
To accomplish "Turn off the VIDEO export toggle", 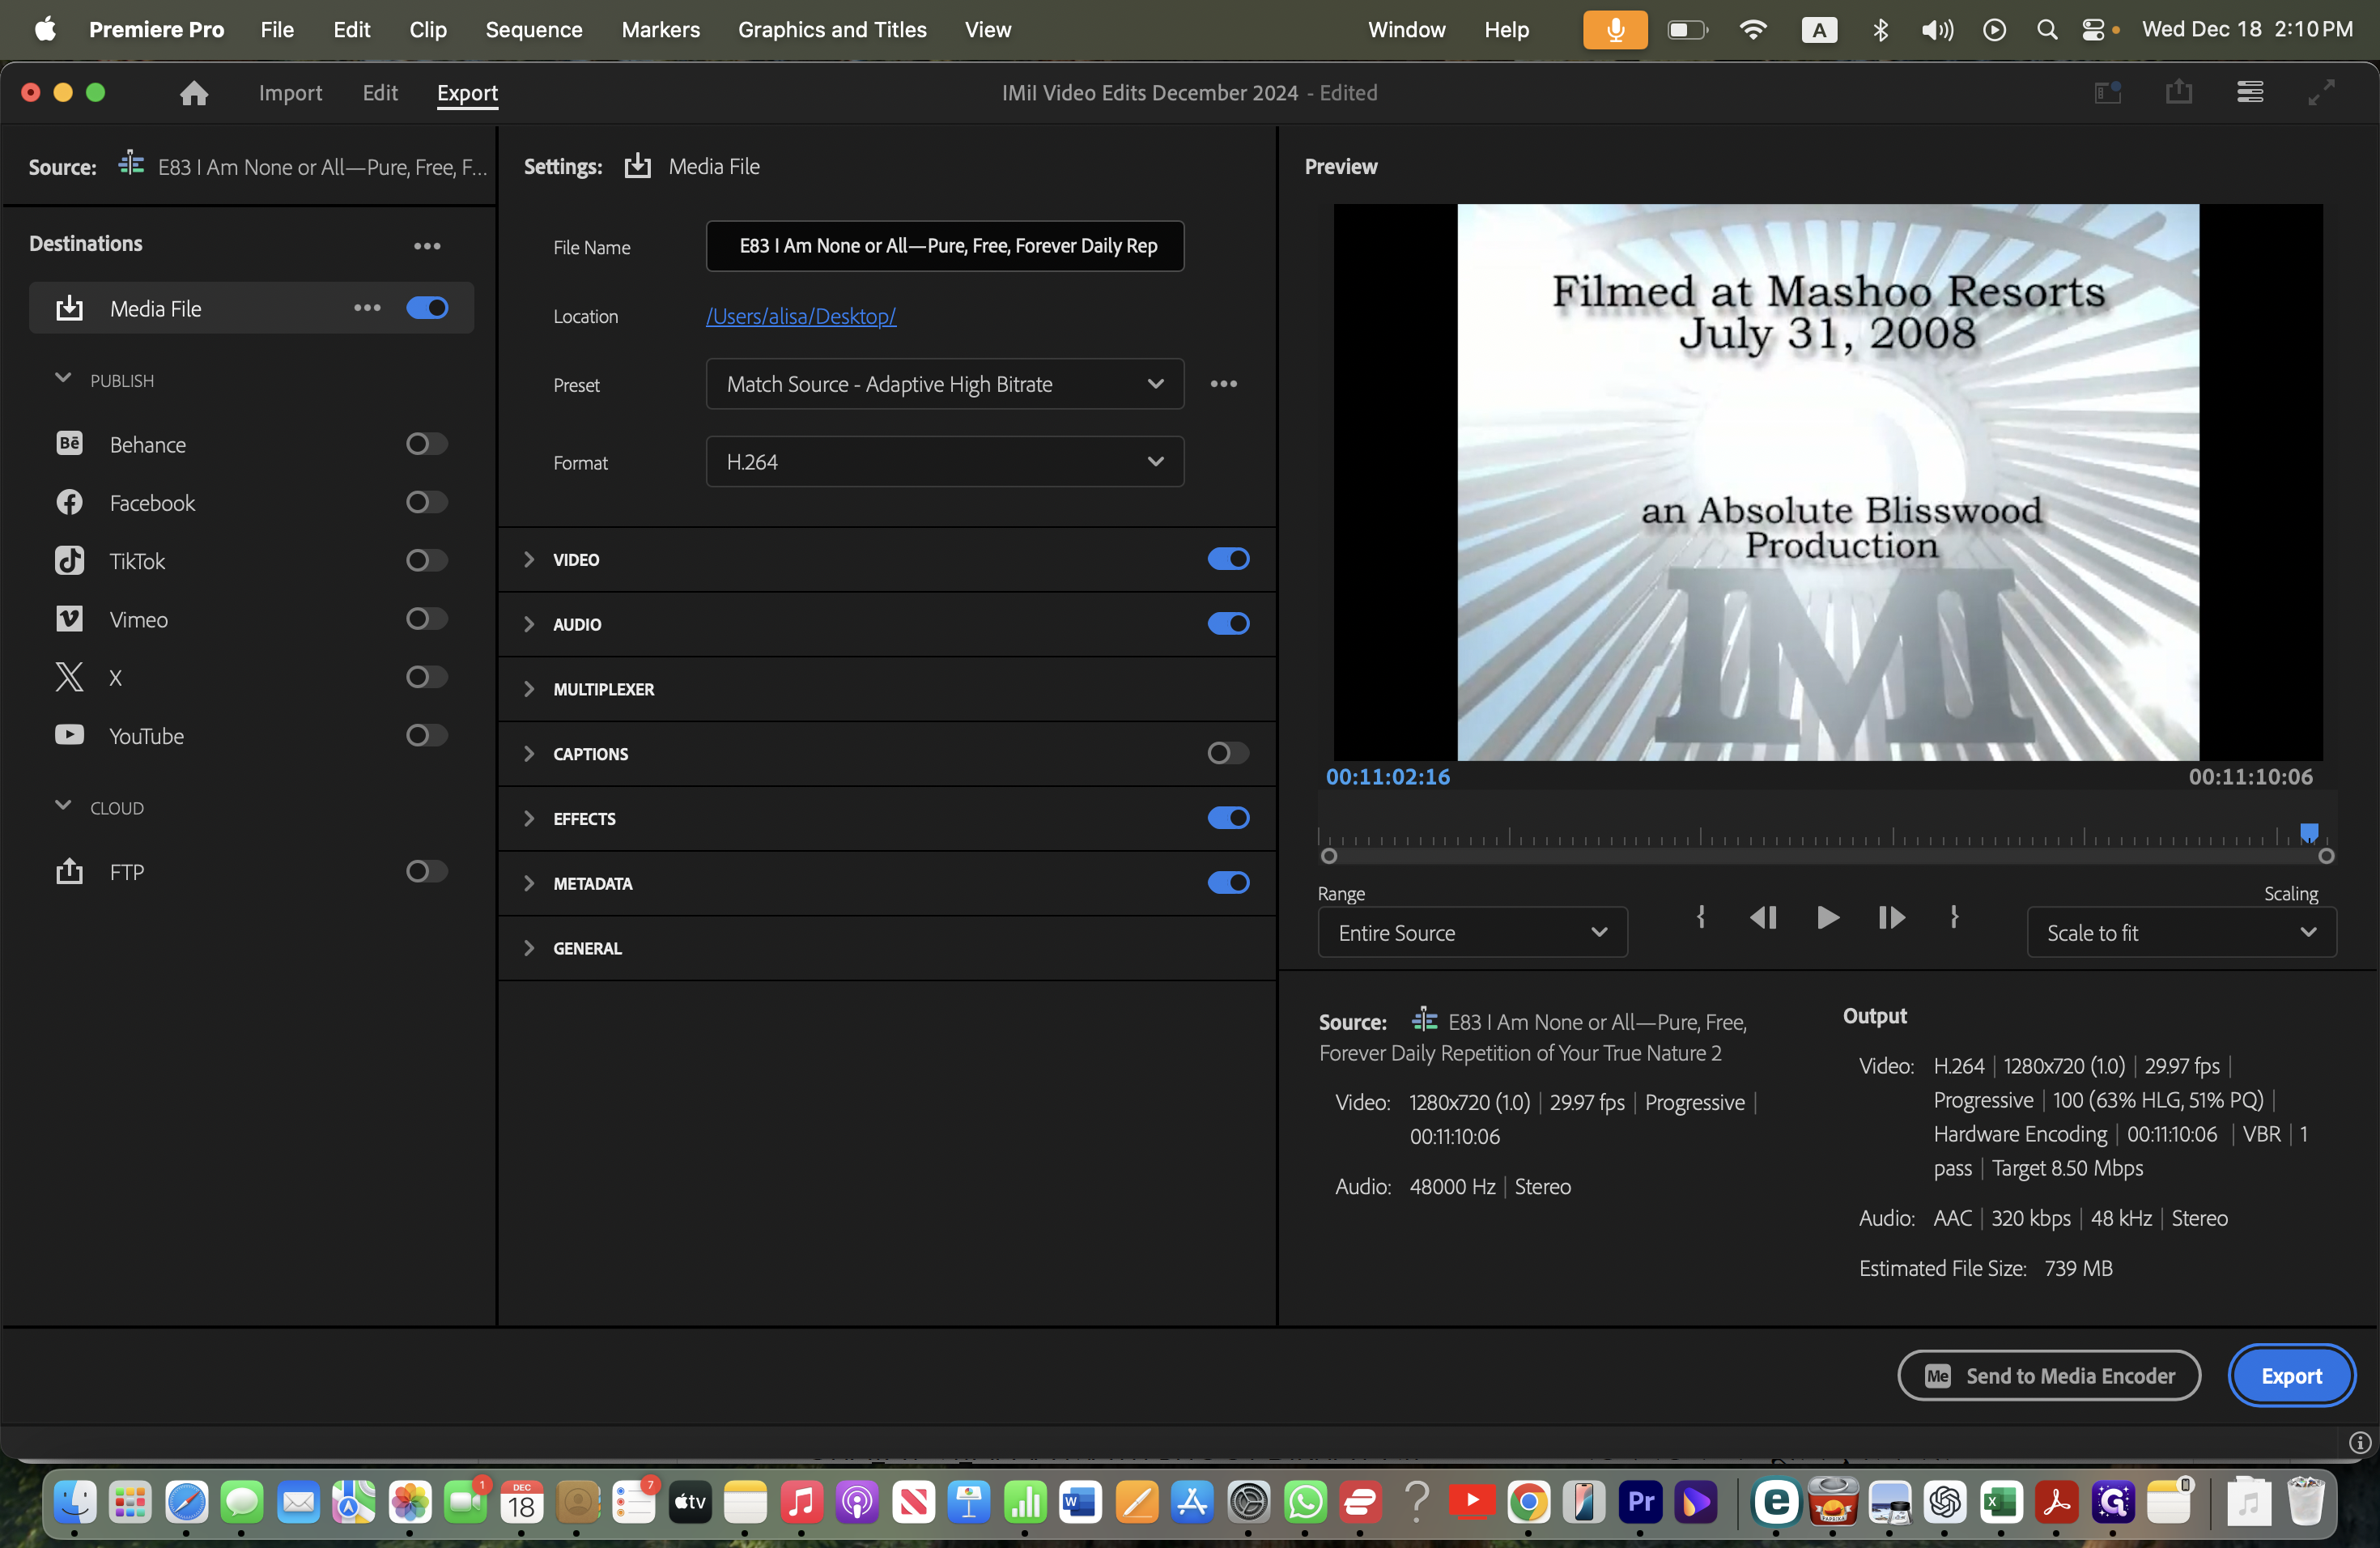I will point(1228,559).
